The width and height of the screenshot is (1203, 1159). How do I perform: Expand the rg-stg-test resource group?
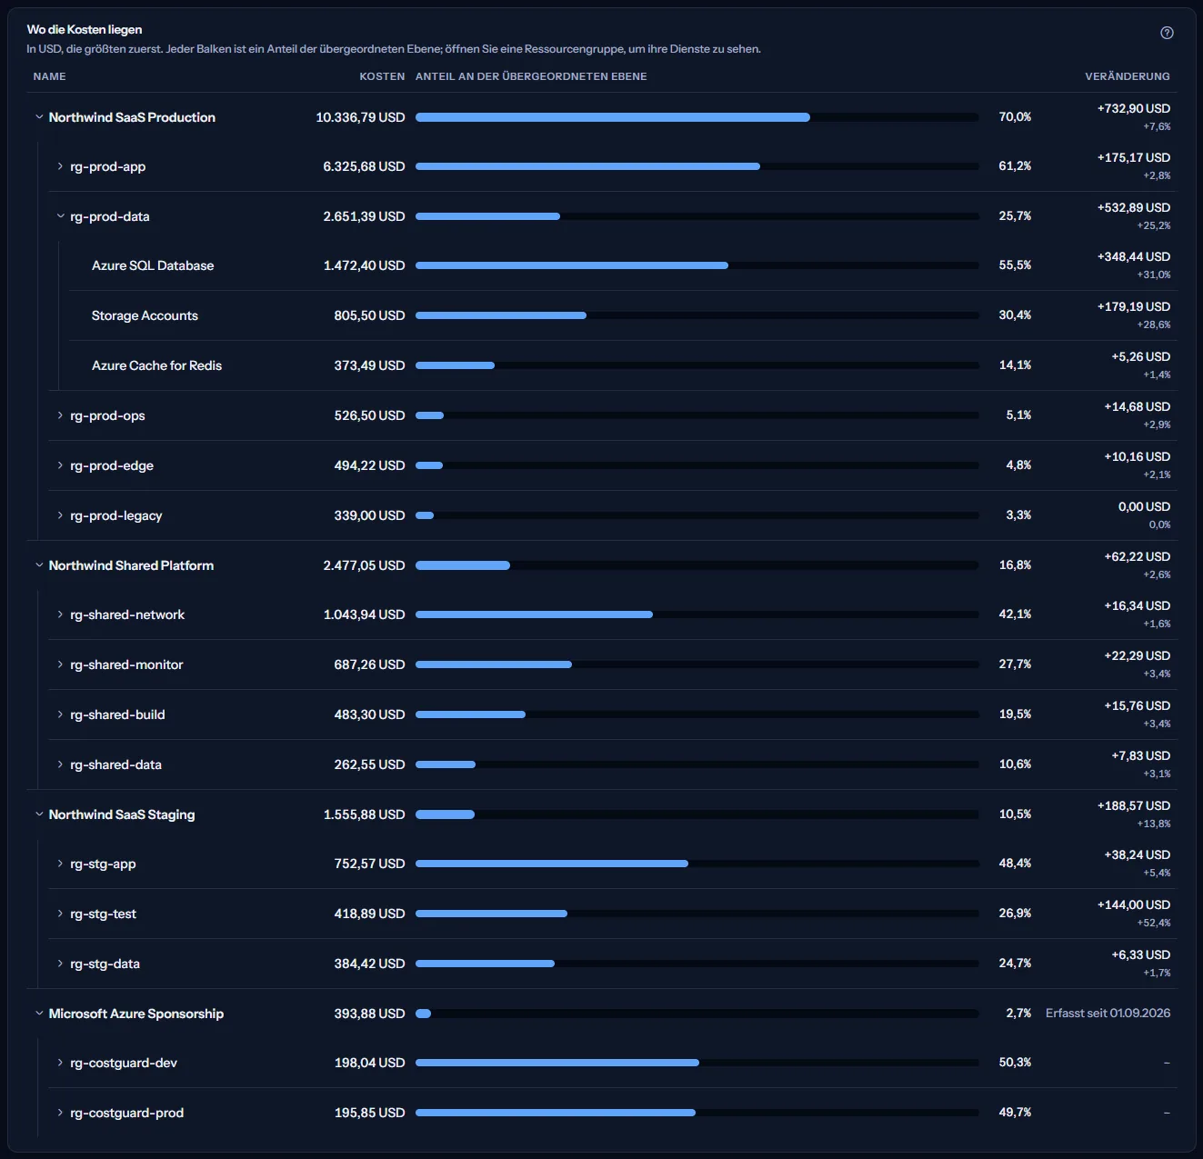(x=60, y=914)
